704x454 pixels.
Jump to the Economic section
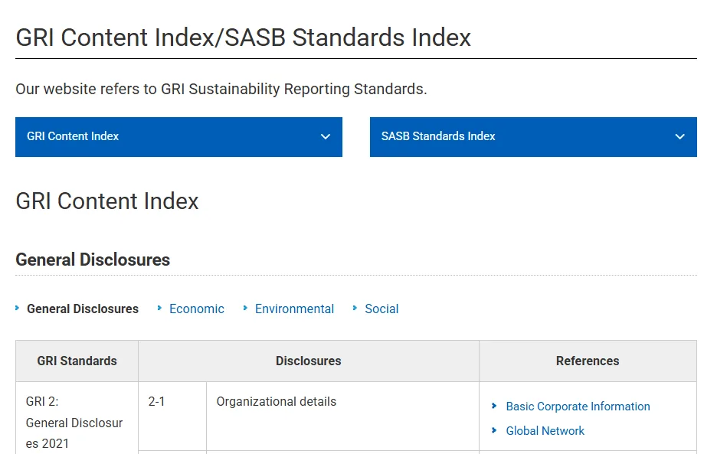click(x=197, y=309)
